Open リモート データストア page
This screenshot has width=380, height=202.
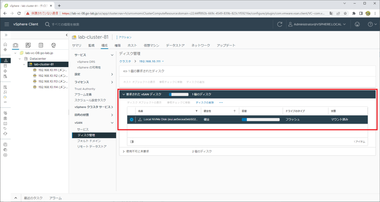coord(92,147)
